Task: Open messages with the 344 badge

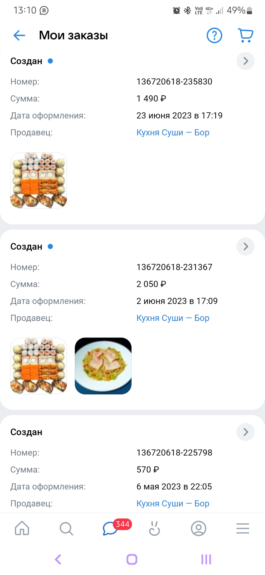Action: pyautogui.click(x=110, y=528)
